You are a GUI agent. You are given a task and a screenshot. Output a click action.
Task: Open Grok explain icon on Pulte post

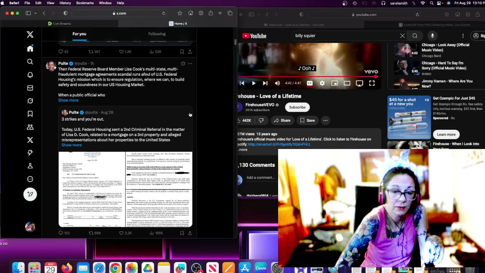click(183, 63)
